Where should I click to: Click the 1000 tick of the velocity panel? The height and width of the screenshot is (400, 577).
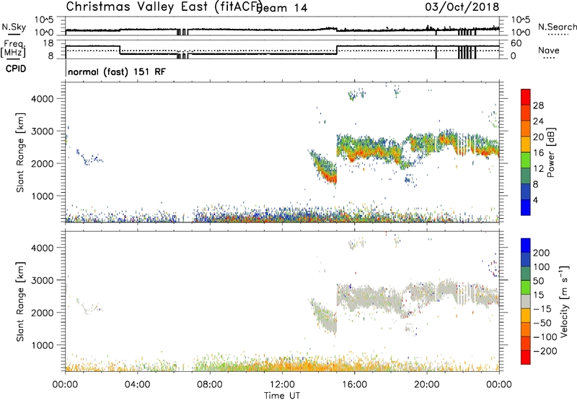(x=42, y=345)
